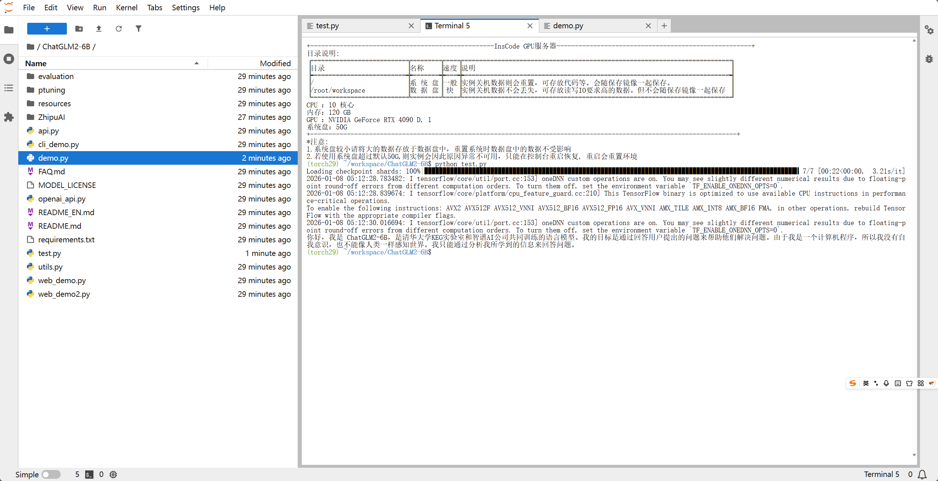
Task: Sort files by Modified column
Action: click(275, 63)
